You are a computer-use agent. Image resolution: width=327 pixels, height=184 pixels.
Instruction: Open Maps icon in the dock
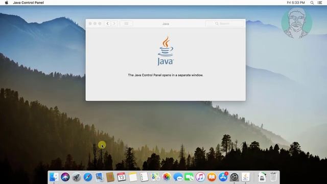[x=155, y=177]
